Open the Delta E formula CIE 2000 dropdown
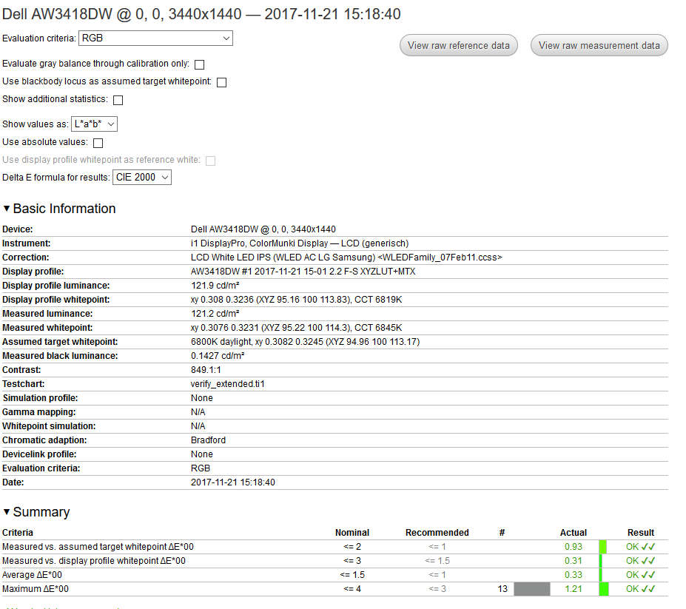Viewport: 686px width, 609px height. tap(142, 177)
